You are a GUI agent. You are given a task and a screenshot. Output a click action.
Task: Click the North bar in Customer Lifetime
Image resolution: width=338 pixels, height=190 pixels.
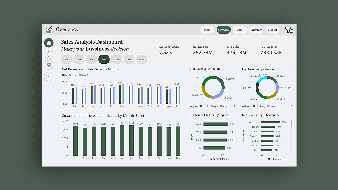click(x=216, y=124)
